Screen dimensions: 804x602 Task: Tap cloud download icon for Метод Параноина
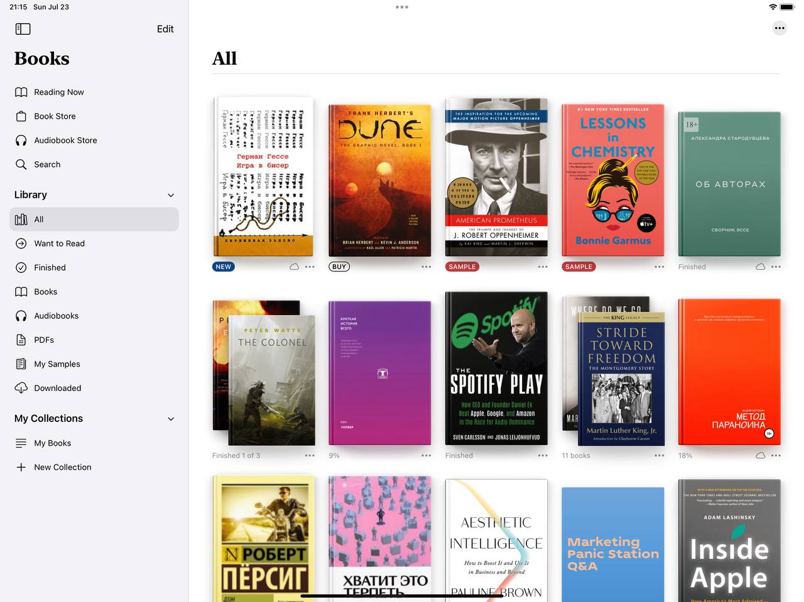click(x=760, y=456)
